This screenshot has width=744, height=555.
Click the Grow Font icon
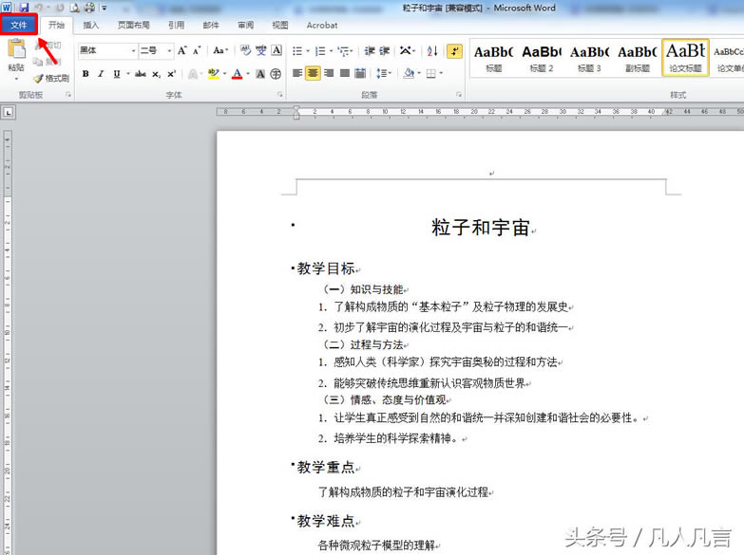pos(182,51)
